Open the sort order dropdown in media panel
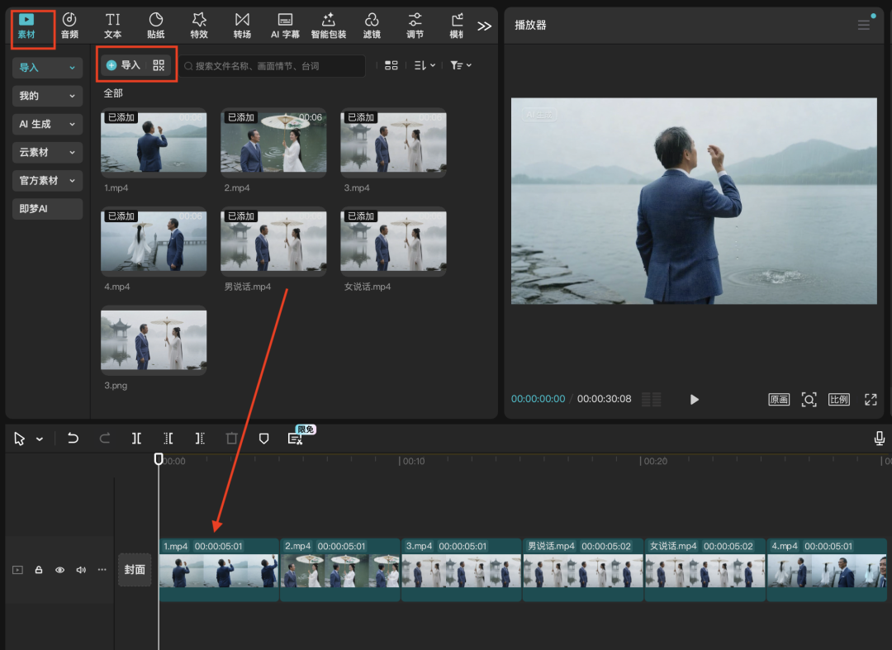The width and height of the screenshot is (892, 650). [424, 65]
